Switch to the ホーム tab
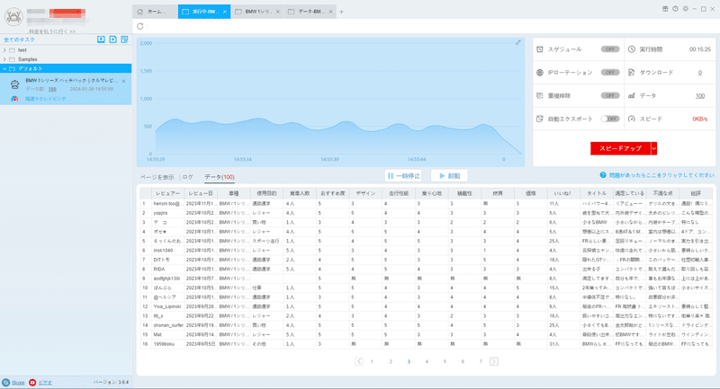Screen dimensions: 720x389 click(x=154, y=12)
